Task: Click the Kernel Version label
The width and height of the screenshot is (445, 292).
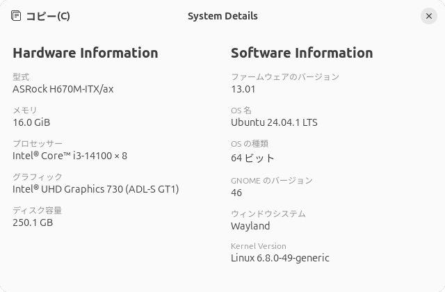Action: tap(259, 246)
